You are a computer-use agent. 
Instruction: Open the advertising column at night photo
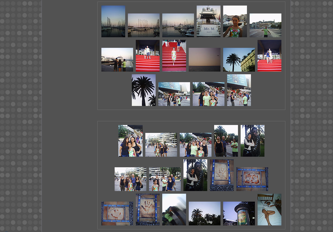(x=239, y=214)
